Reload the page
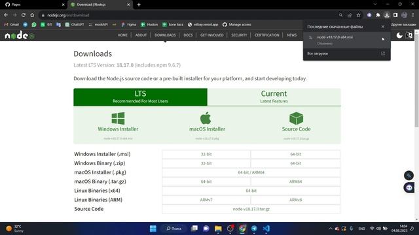 (24, 15)
